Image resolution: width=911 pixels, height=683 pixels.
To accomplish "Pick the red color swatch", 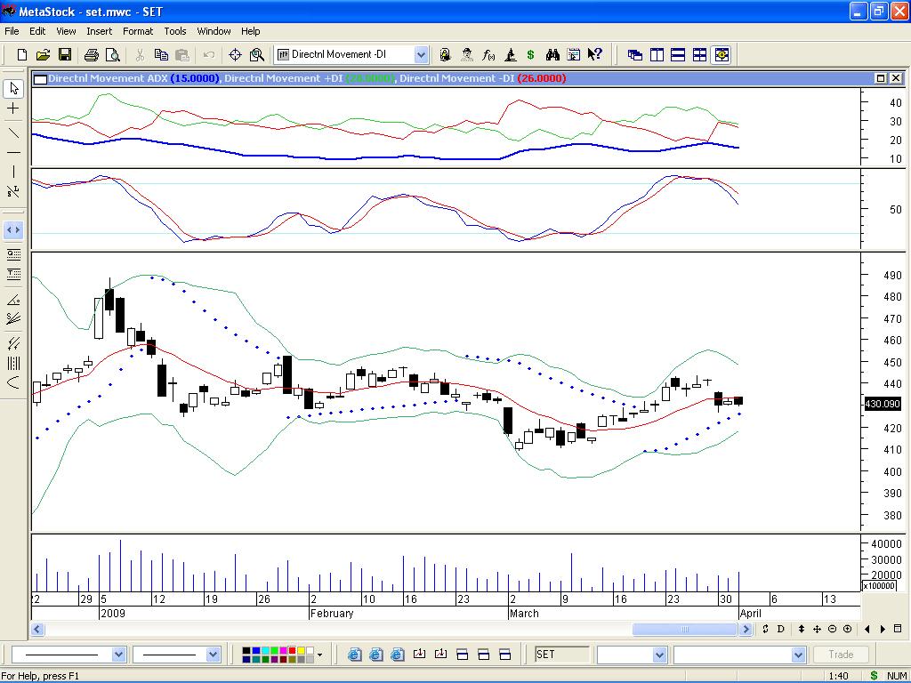I will (x=292, y=650).
